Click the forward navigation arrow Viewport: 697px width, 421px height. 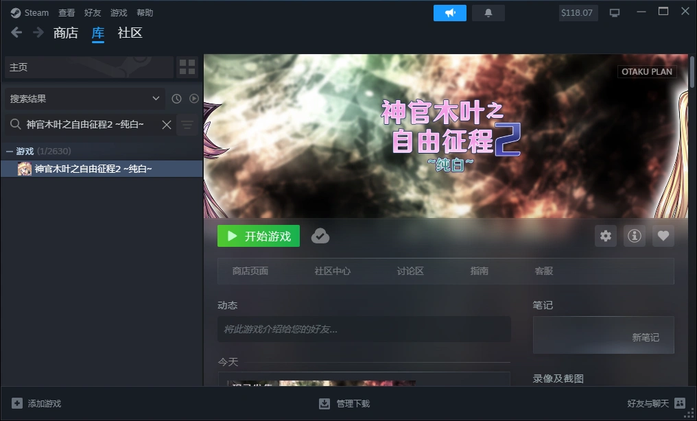pyautogui.click(x=38, y=32)
